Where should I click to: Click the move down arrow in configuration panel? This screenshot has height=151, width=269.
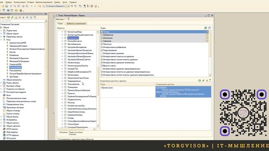point(27,17)
